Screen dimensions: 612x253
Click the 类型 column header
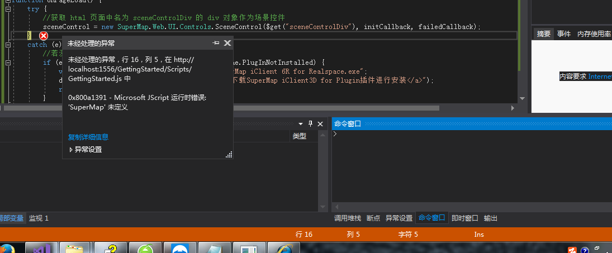point(300,136)
